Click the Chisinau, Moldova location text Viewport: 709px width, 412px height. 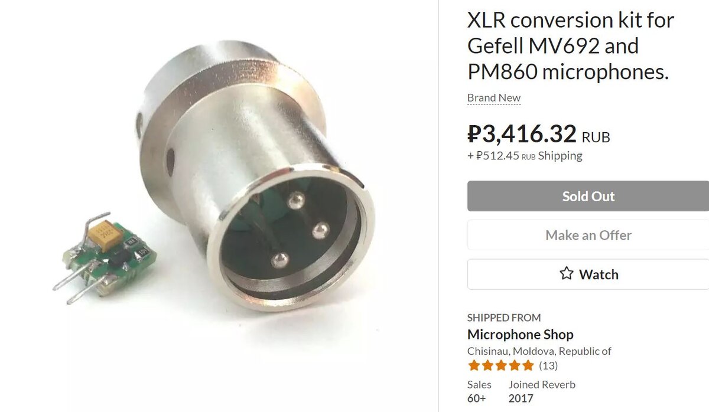click(x=539, y=351)
